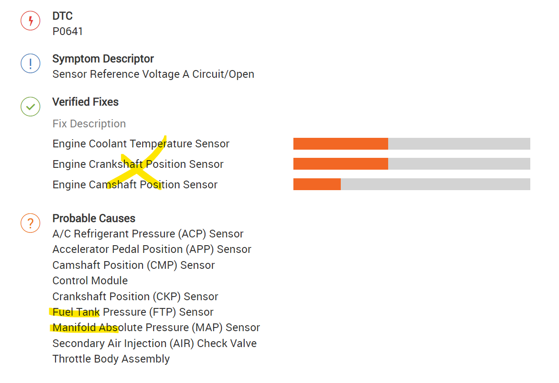The width and height of the screenshot is (559, 383).
Task: Click the Engine Coolant Temperature Sensor bar
Action: pyautogui.click(x=411, y=144)
